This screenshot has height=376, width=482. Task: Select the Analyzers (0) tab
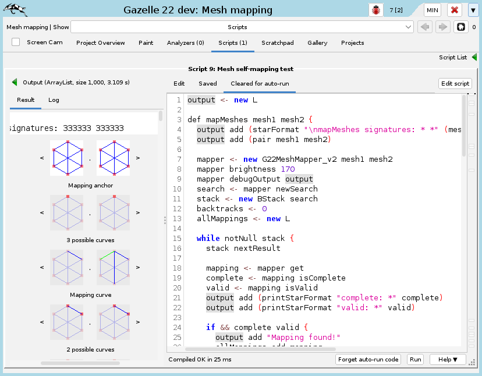pos(185,42)
